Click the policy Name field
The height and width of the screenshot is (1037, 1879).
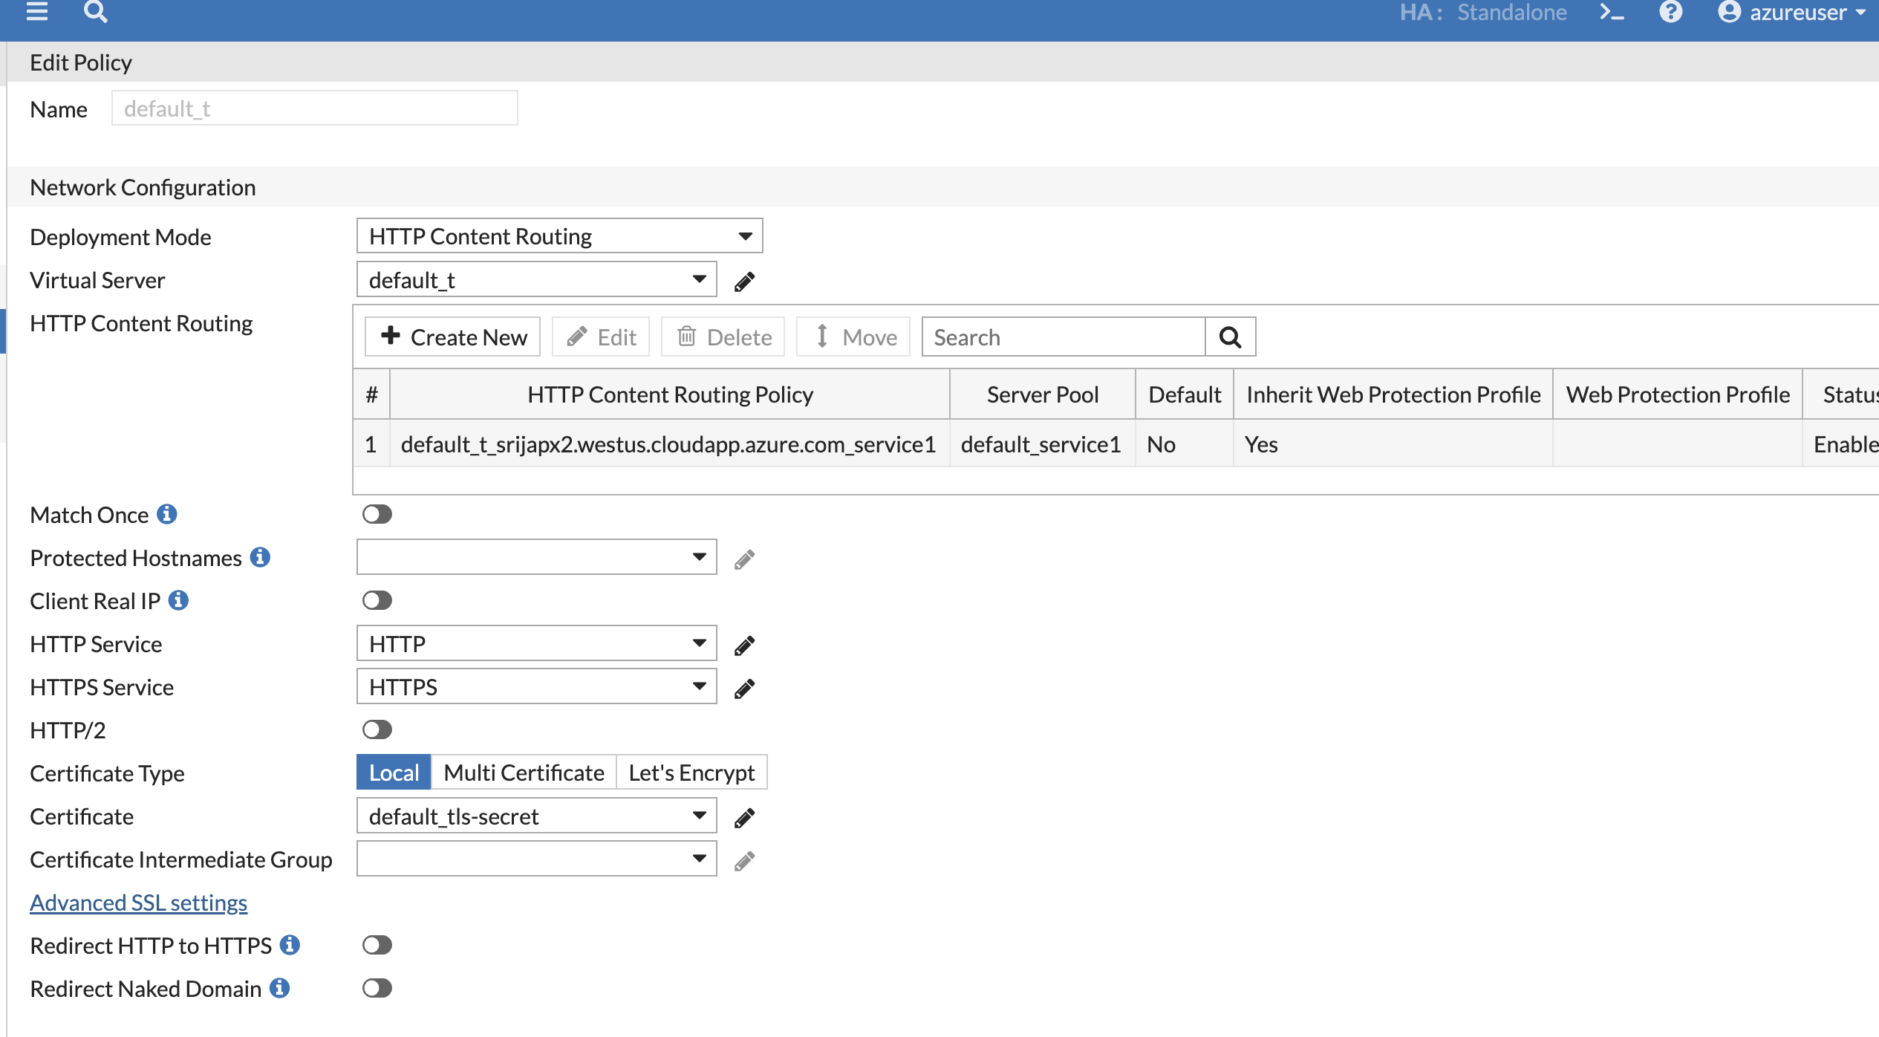point(315,108)
